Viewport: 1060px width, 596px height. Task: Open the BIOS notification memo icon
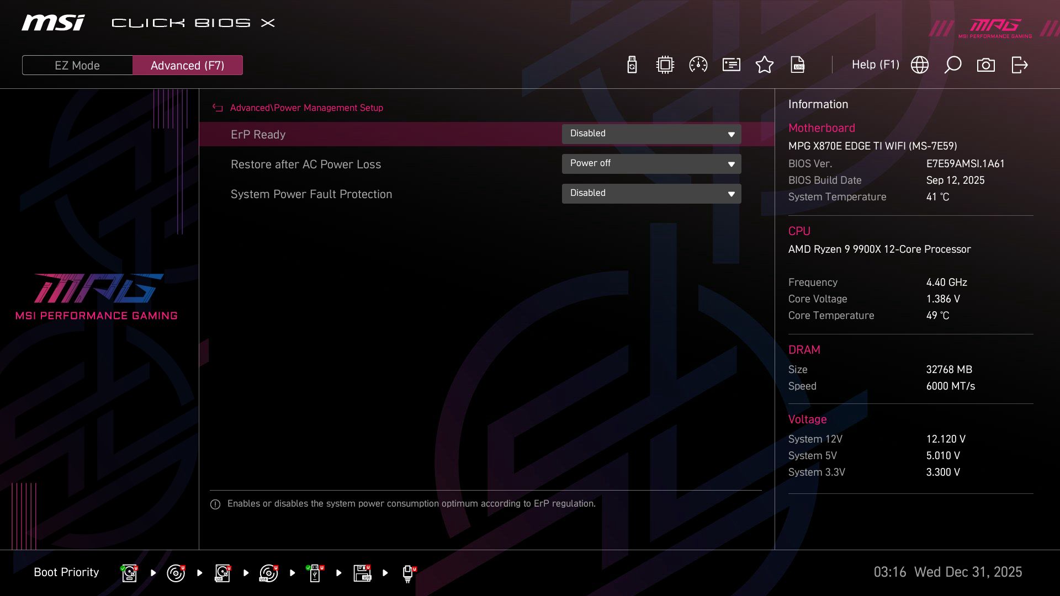point(731,65)
